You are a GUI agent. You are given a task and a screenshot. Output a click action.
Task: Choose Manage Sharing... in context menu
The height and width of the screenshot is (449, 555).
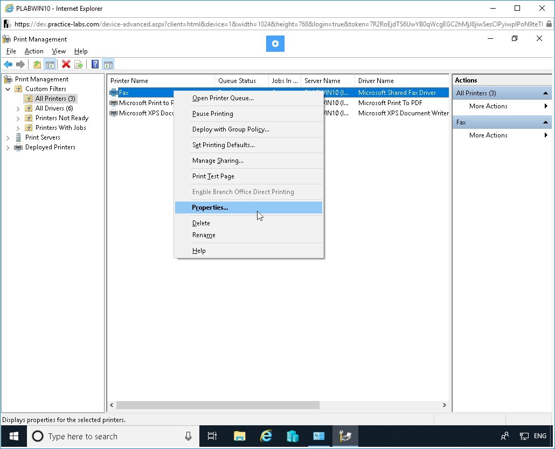tap(248, 161)
